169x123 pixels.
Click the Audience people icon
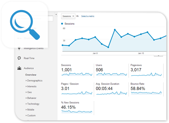(19, 68)
